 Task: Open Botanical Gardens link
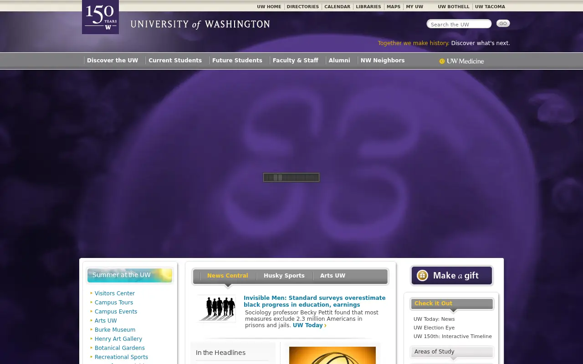[120, 348]
